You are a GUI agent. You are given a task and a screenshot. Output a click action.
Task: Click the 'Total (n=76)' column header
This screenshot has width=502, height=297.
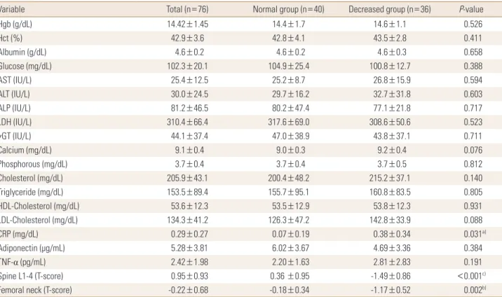tap(187, 9)
